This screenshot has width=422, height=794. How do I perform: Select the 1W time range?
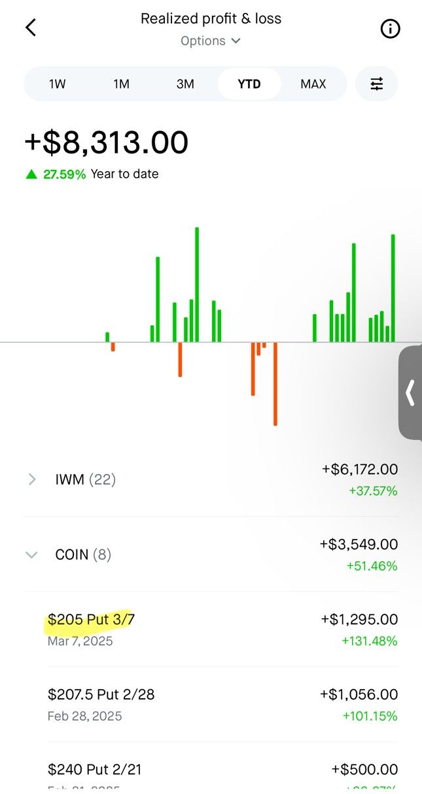(58, 84)
